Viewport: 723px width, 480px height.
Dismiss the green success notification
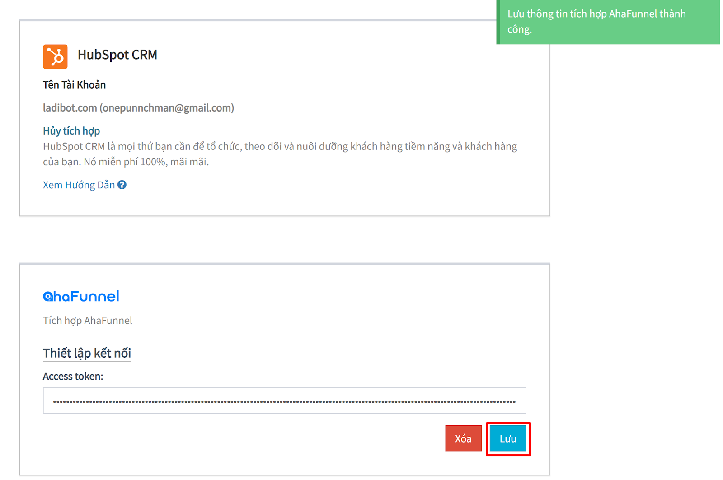coord(608,22)
